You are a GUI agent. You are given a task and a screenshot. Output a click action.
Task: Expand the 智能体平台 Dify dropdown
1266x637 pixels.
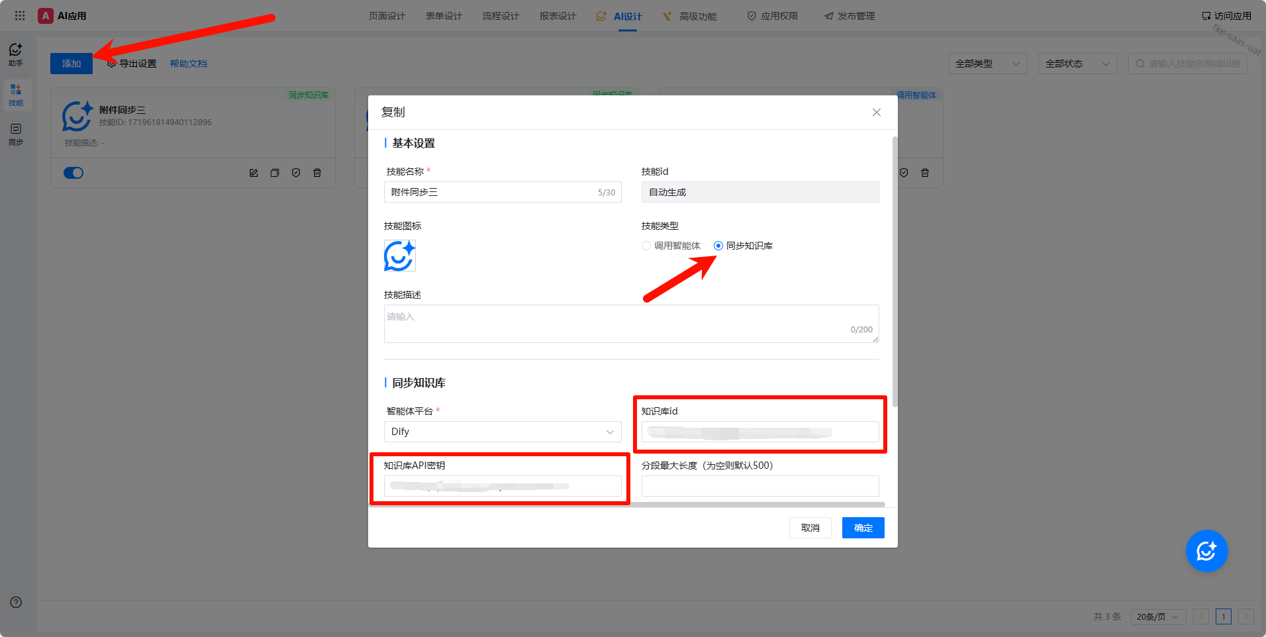pyautogui.click(x=503, y=432)
